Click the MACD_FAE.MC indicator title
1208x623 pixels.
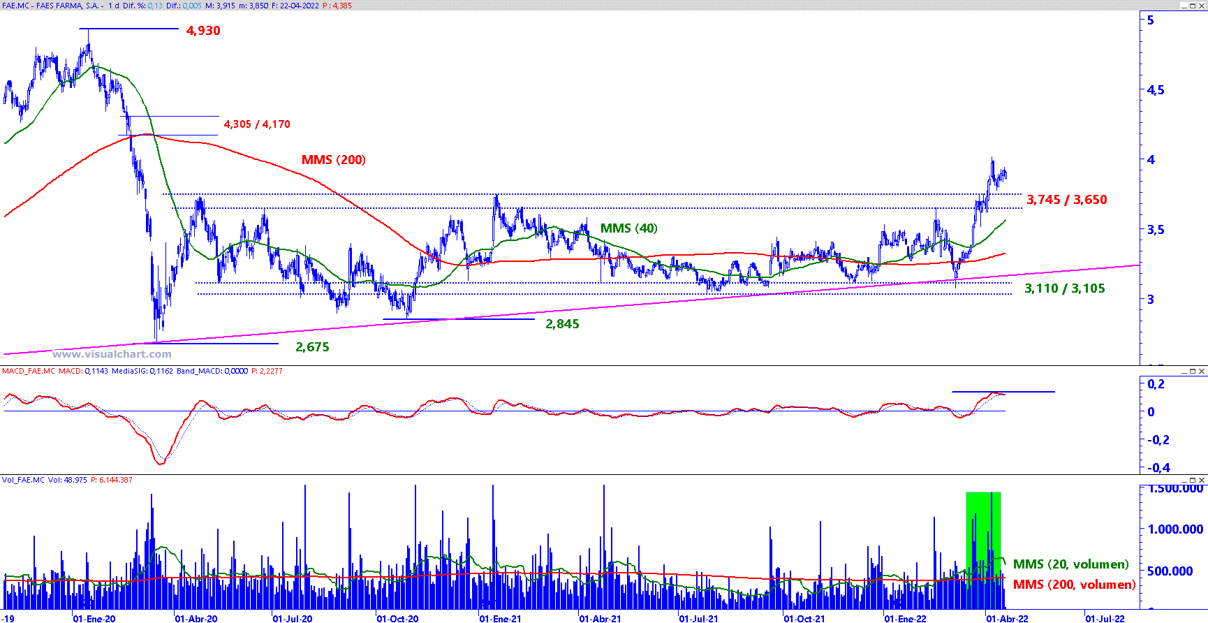pos(29,372)
